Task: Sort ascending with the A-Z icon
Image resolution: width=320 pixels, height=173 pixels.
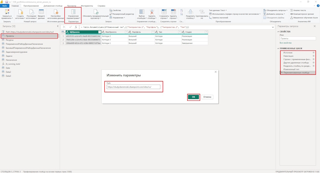Action: click(182, 10)
